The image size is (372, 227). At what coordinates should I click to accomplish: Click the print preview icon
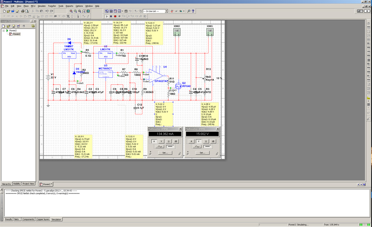[x=27, y=11]
